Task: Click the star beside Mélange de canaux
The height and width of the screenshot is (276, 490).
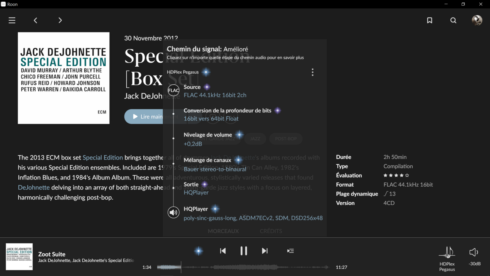Action: click(238, 160)
